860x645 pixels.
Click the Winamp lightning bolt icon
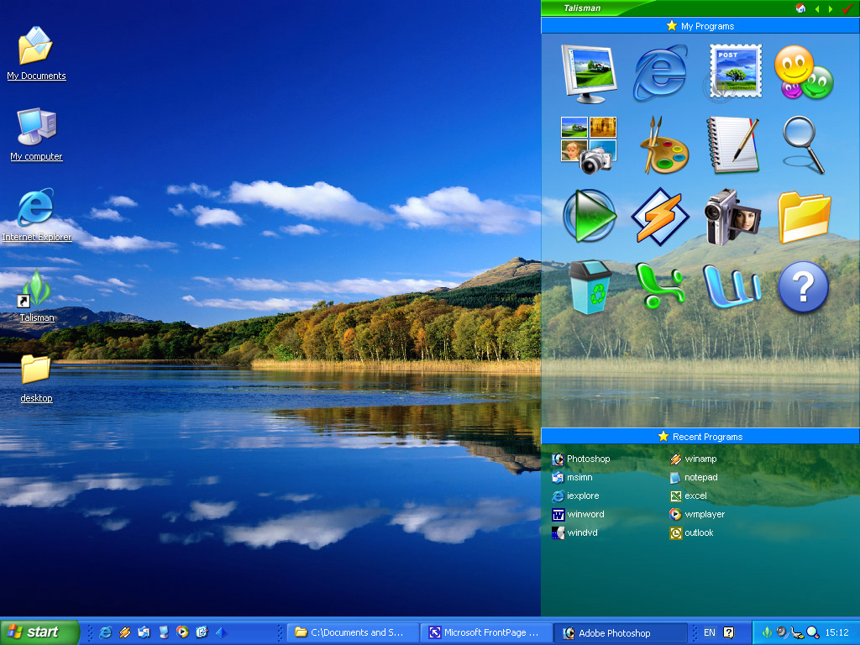coord(660,217)
